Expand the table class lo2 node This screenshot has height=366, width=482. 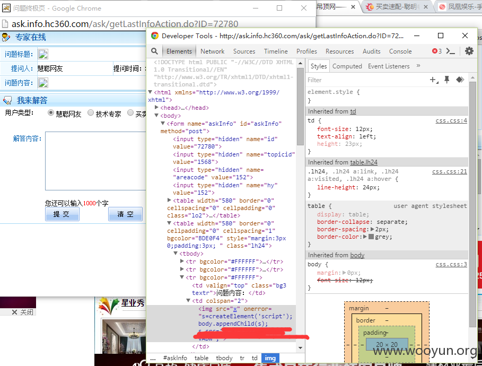(169, 200)
